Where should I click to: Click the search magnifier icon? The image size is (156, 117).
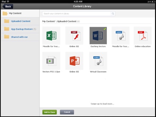pos(113,14)
